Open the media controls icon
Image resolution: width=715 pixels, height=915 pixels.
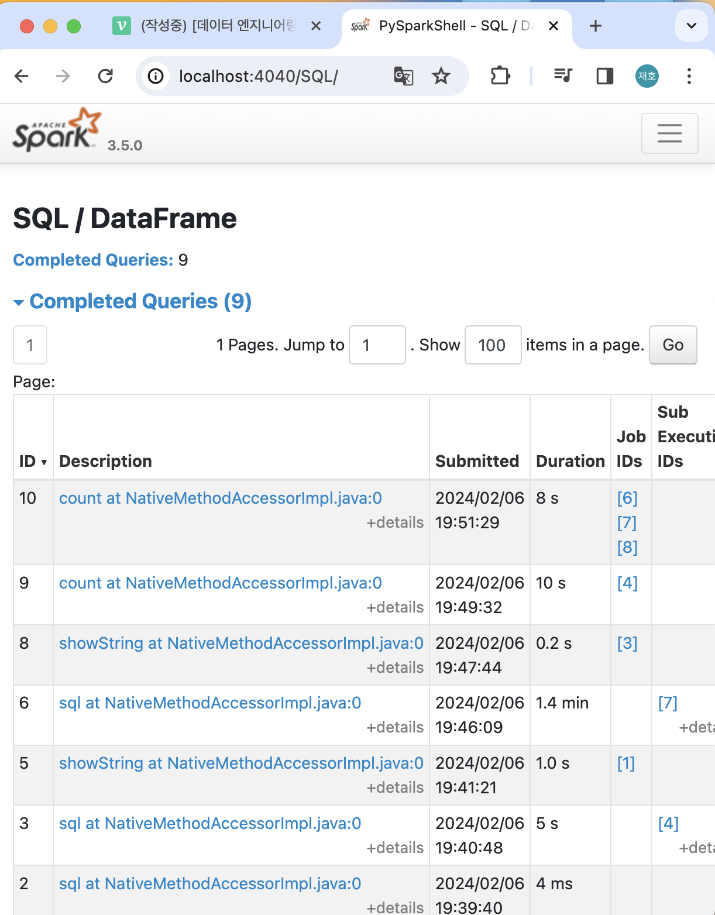coord(563,76)
